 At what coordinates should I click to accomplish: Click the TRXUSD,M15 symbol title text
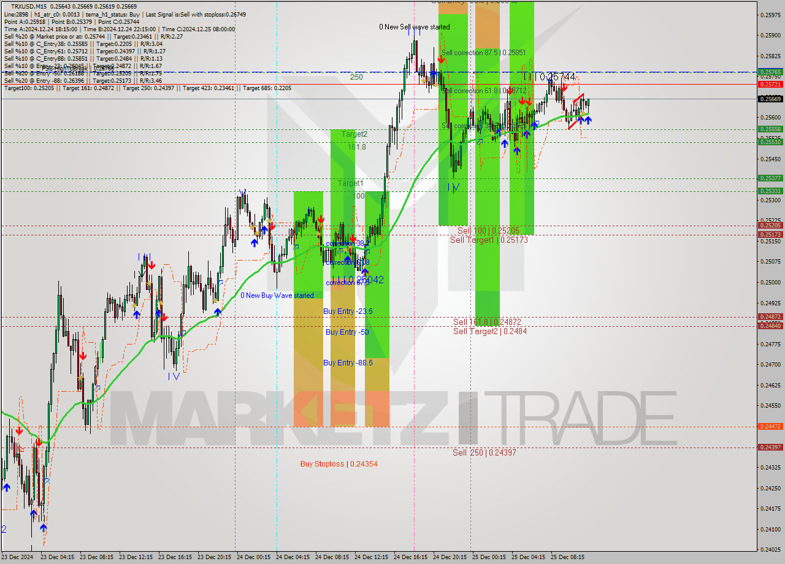(29, 6)
